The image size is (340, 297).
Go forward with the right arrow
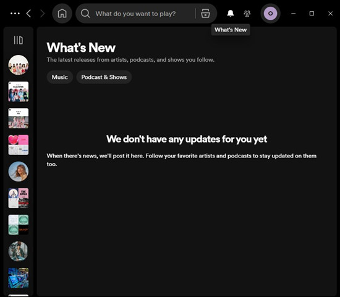[43, 14]
